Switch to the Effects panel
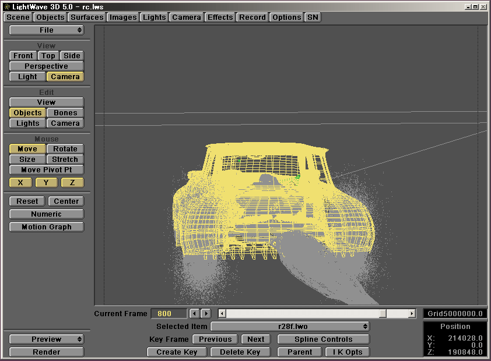 tap(220, 17)
